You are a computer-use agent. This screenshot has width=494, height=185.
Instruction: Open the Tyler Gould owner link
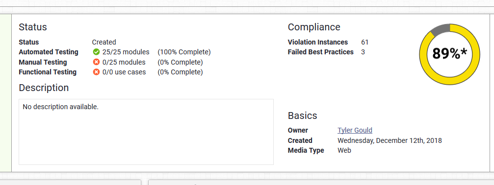point(355,130)
